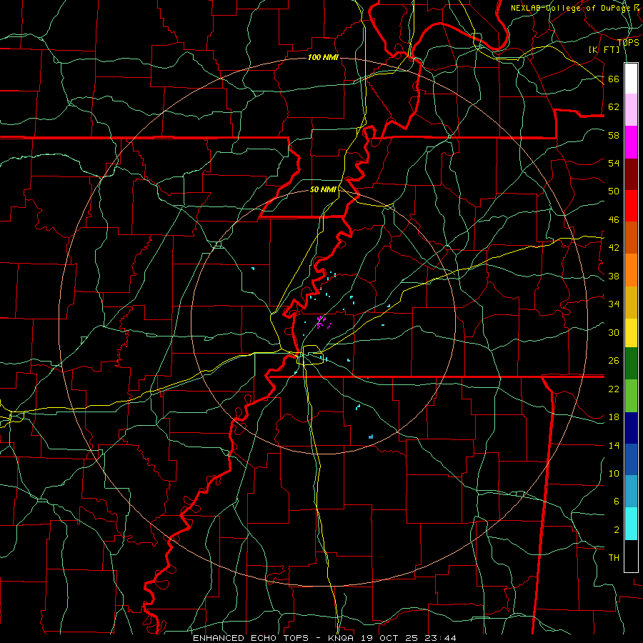Viewport: 643px width, 643px height.
Task: Click the '14' legend value
Action: pyautogui.click(x=614, y=445)
